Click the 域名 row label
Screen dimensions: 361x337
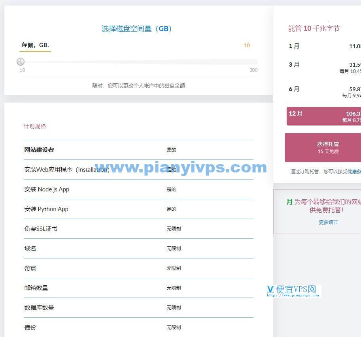tap(30, 249)
